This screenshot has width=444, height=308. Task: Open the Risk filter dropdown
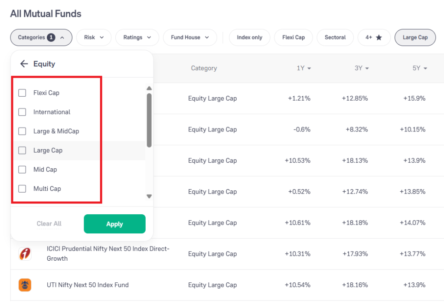(94, 37)
